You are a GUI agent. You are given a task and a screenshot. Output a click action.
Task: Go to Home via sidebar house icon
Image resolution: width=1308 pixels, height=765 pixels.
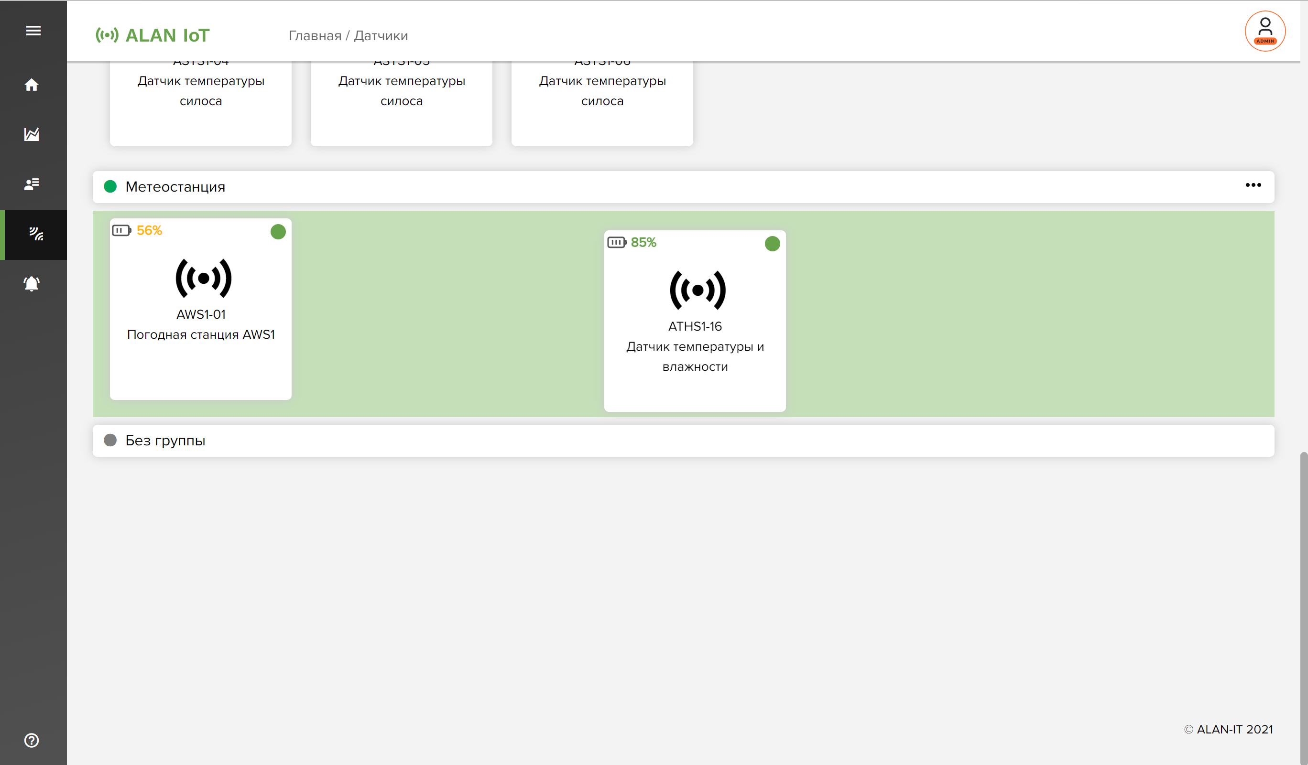click(32, 85)
